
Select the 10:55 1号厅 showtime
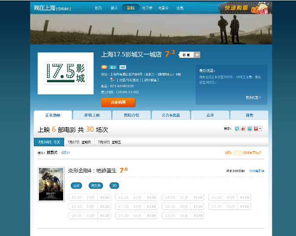click(x=90, y=197)
